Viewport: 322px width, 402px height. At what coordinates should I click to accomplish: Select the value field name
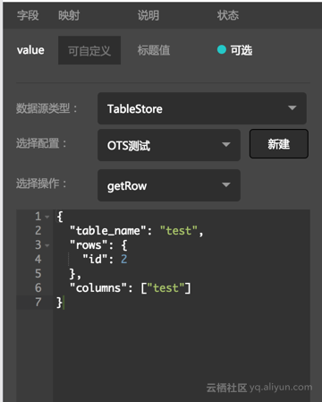[x=30, y=50]
